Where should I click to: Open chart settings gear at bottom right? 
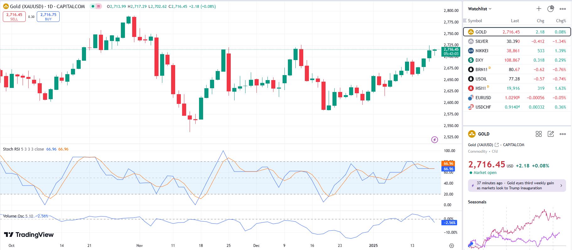click(x=451, y=246)
